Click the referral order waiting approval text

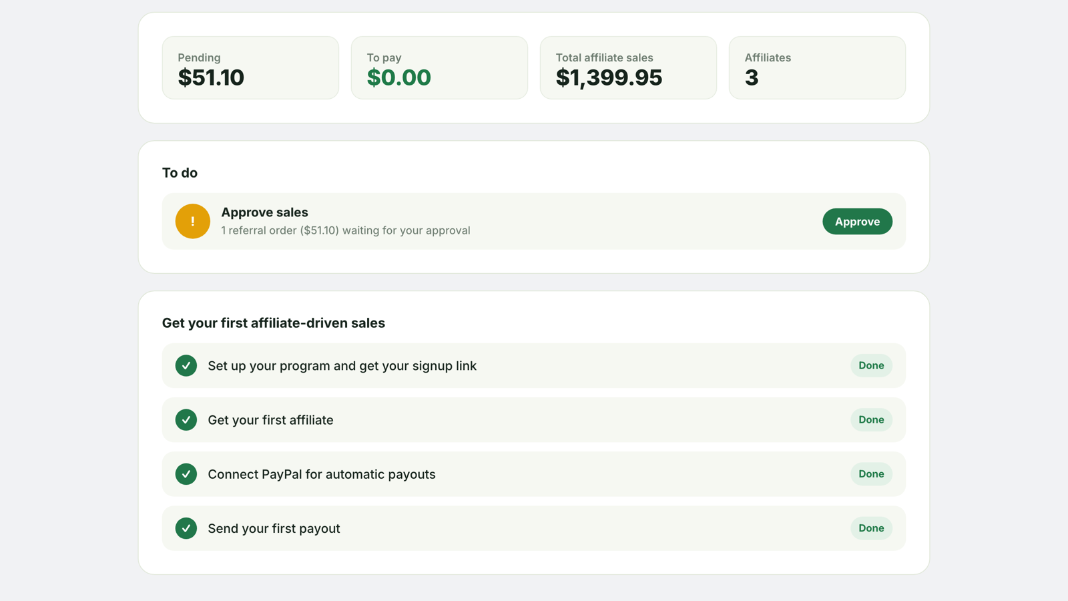tap(346, 230)
